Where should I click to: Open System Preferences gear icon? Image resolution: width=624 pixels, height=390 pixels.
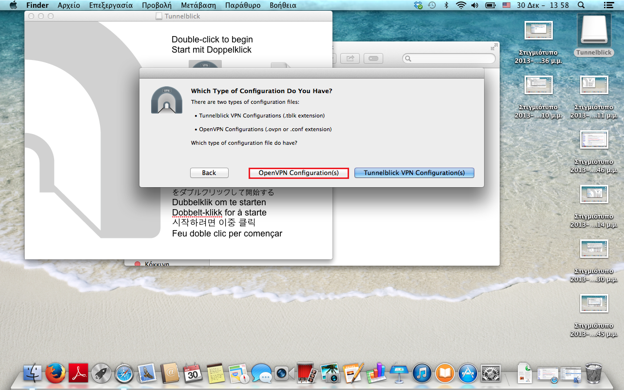coord(490,374)
